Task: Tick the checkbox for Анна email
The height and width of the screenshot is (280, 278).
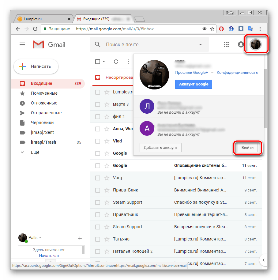Action: tap(98, 129)
